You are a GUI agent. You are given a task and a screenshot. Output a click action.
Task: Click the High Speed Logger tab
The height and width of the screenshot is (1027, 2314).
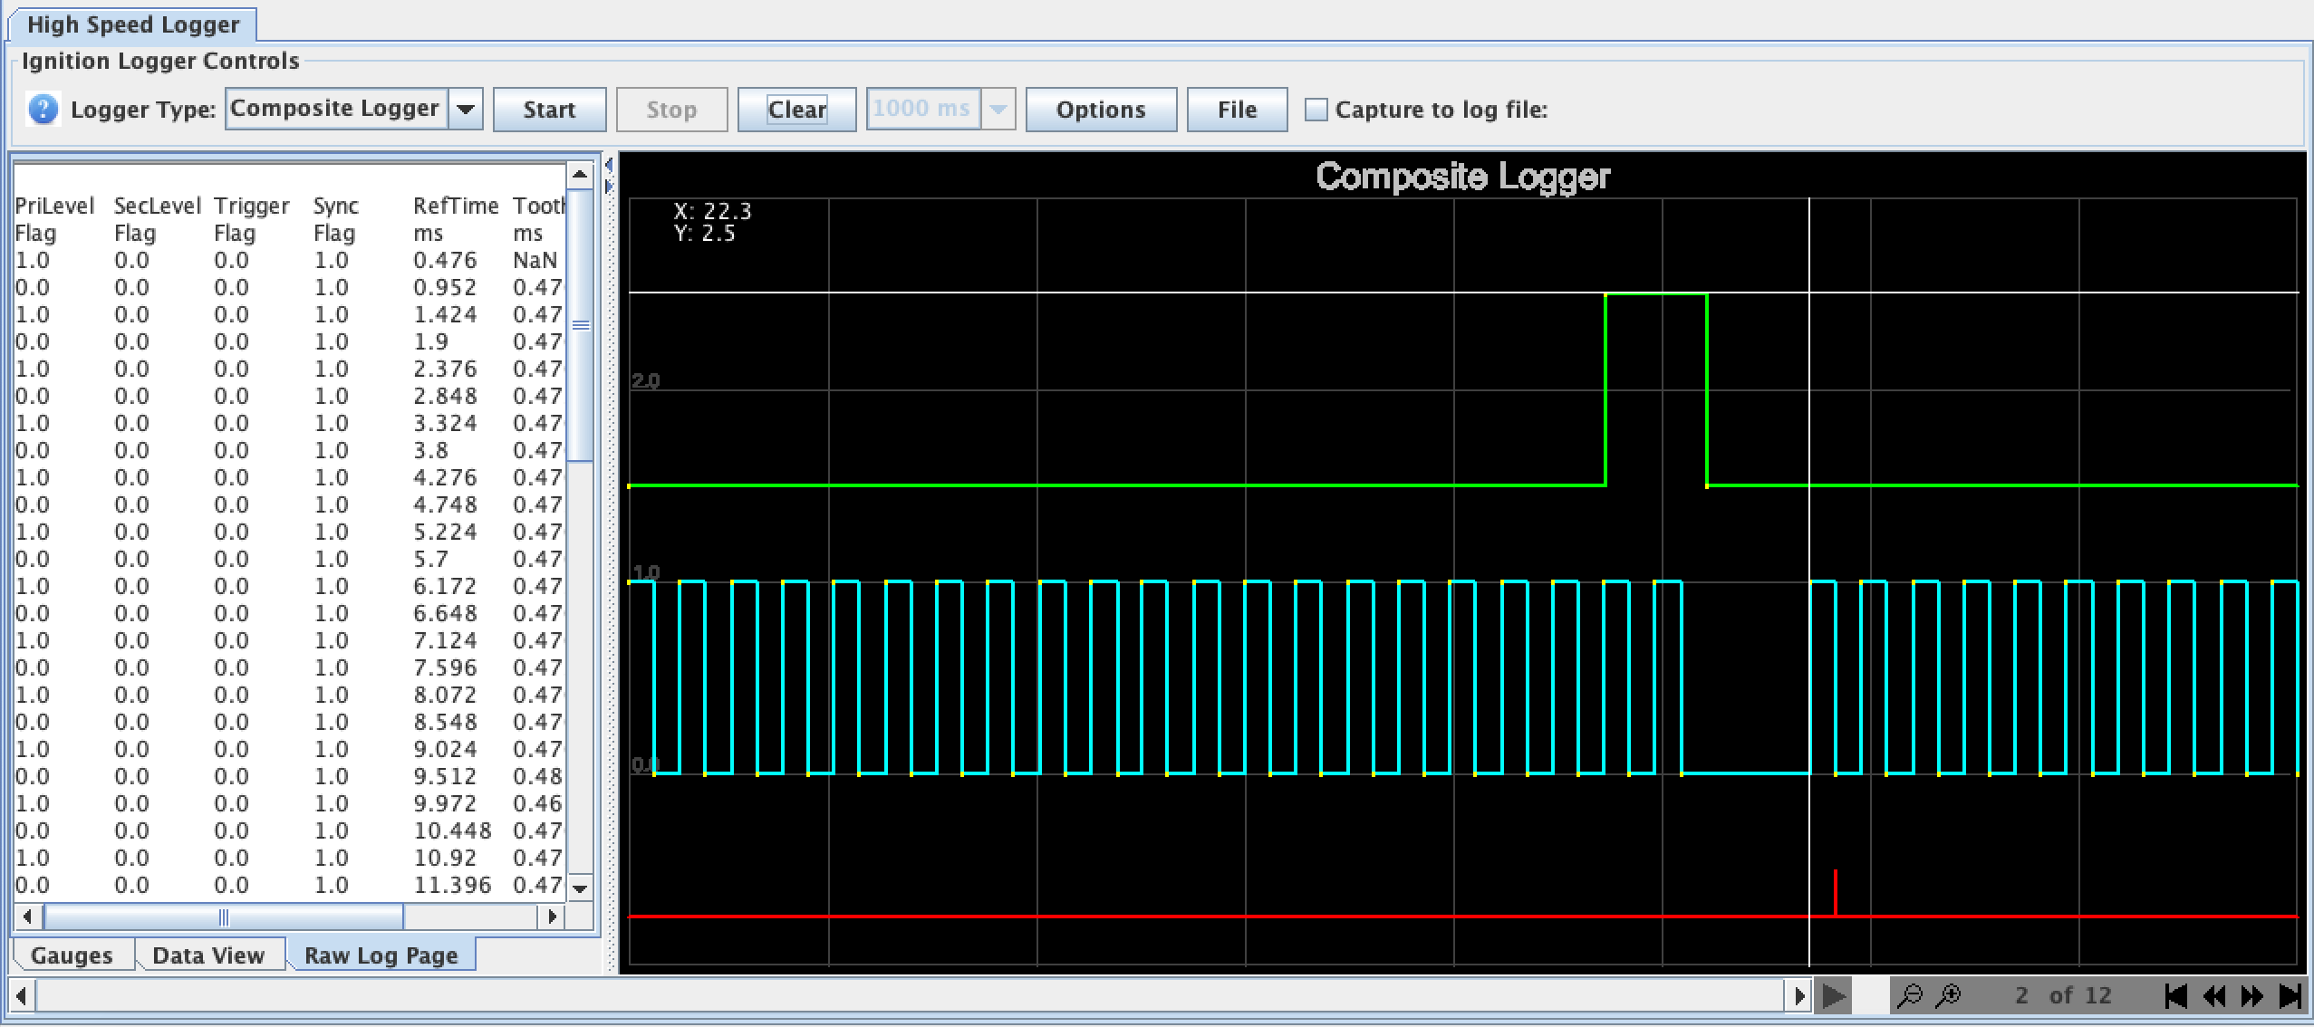[132, 24]
